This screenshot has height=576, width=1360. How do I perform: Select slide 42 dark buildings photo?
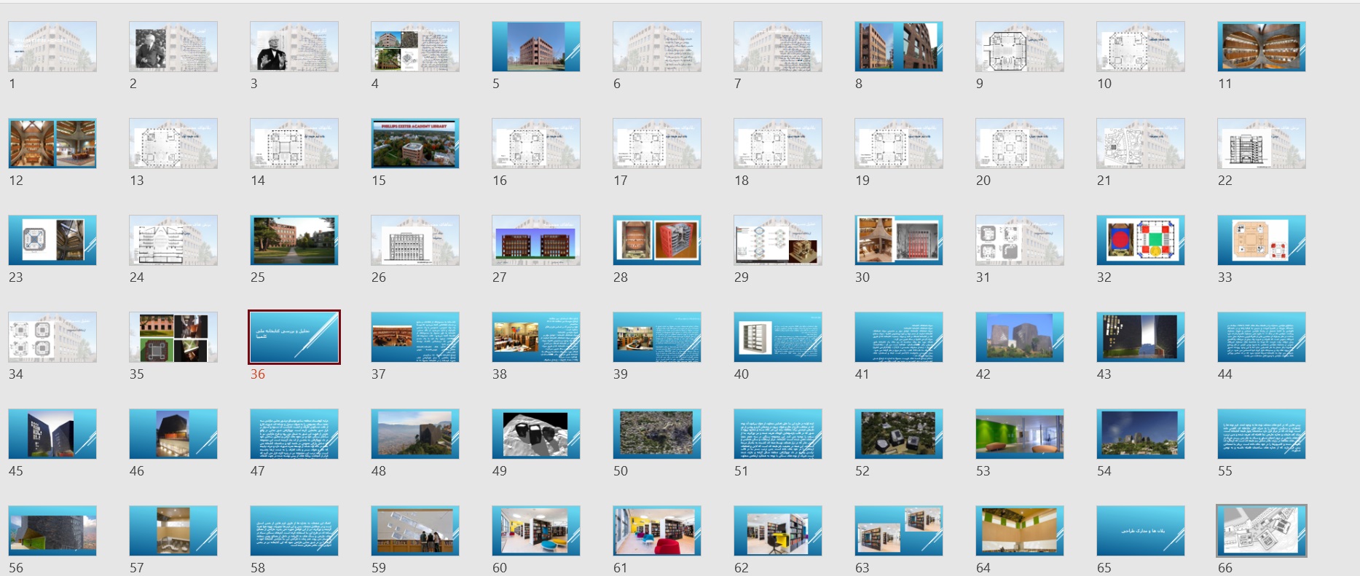[1020, 337]
